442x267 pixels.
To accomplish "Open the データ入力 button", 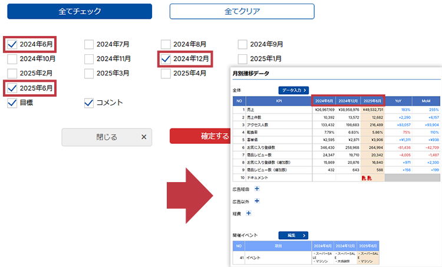I will 293,90.
